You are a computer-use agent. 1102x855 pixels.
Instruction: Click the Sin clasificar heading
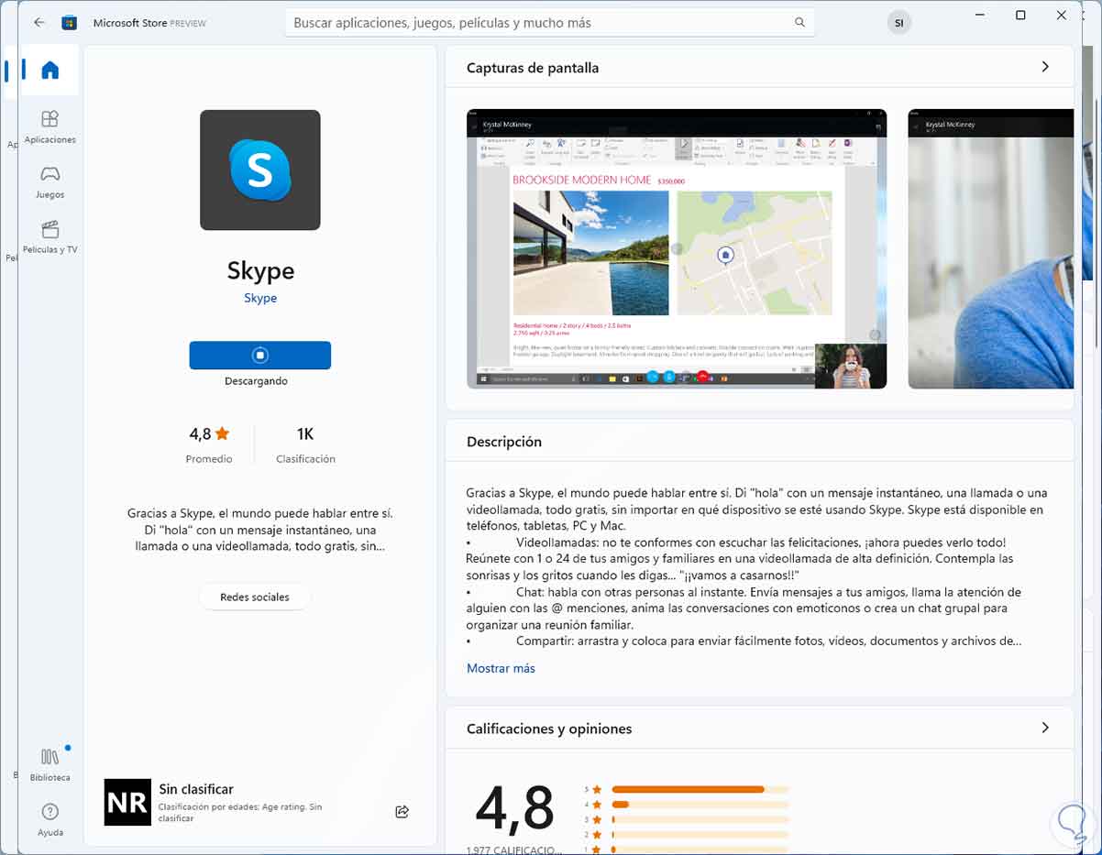[196, 789]
